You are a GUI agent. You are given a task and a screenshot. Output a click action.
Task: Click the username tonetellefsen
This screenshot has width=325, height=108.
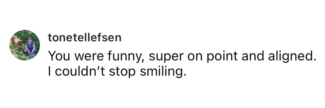tap(84, 38)
